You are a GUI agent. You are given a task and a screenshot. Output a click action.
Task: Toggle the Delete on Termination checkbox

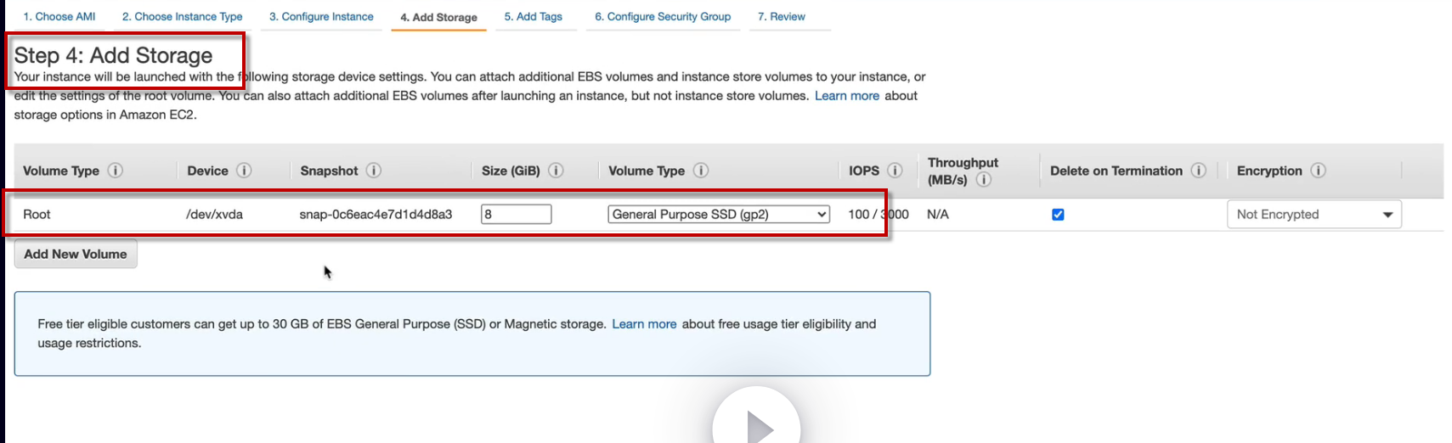click(1058, 215)
